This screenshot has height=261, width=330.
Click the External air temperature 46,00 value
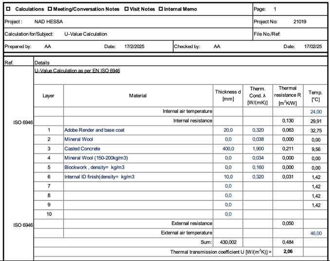click(316, 233)
